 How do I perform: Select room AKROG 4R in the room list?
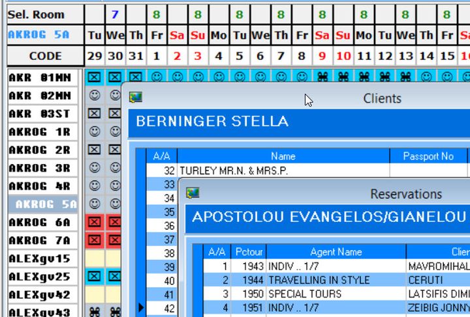(x=42, y=186)
